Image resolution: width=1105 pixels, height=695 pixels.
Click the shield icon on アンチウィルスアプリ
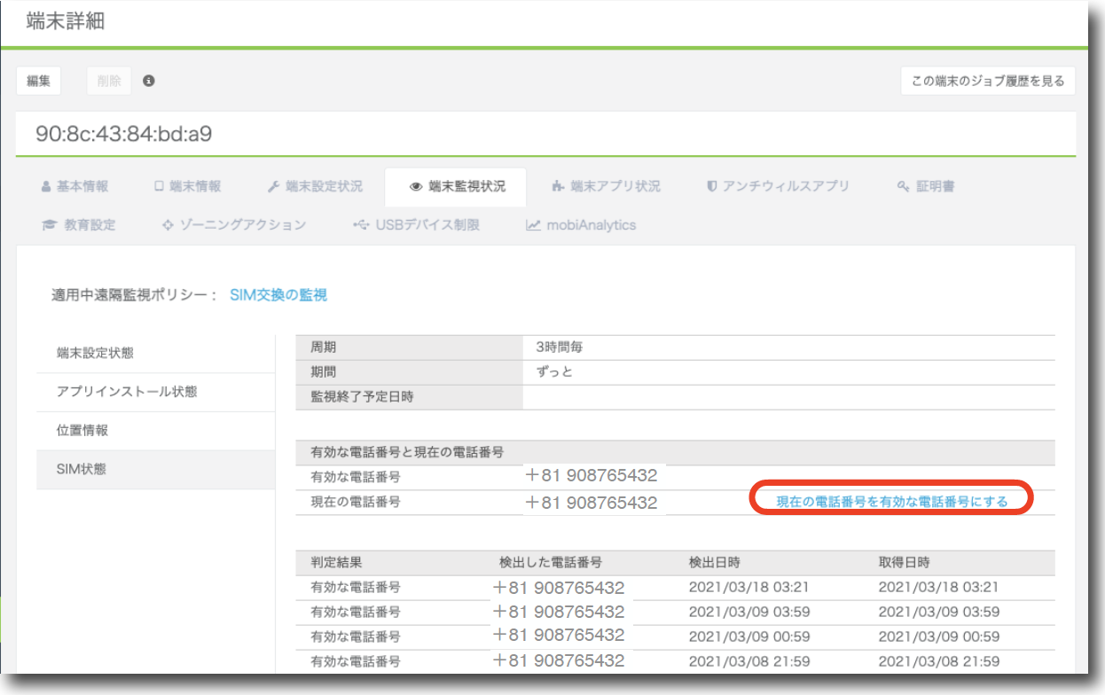coord(711,187)
